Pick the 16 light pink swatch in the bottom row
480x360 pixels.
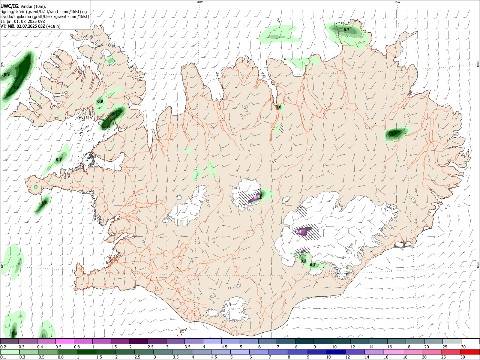pyautogui.click(x=393, y=352)
